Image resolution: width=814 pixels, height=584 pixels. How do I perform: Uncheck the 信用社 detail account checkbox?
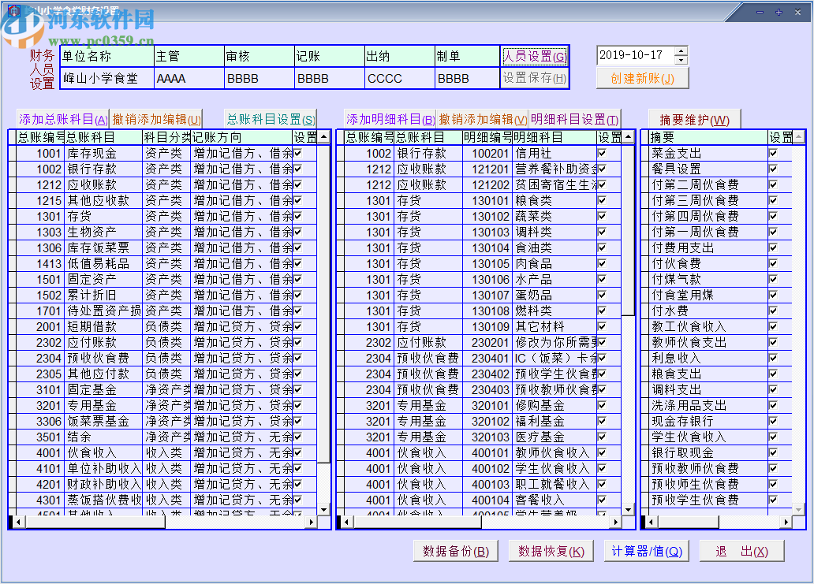[602, 153]
